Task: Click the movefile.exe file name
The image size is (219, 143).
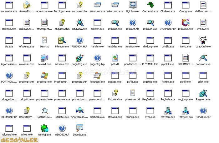Action: point(27,64)
